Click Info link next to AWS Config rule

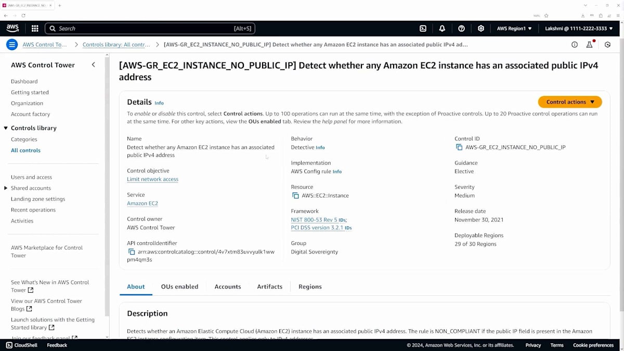(337, 172)
